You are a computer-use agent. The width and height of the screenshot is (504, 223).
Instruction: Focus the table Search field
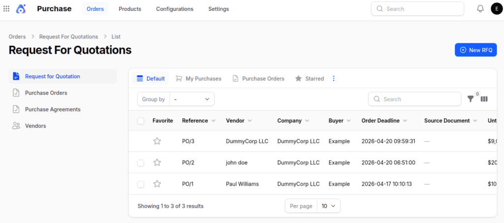coord(414,99)
